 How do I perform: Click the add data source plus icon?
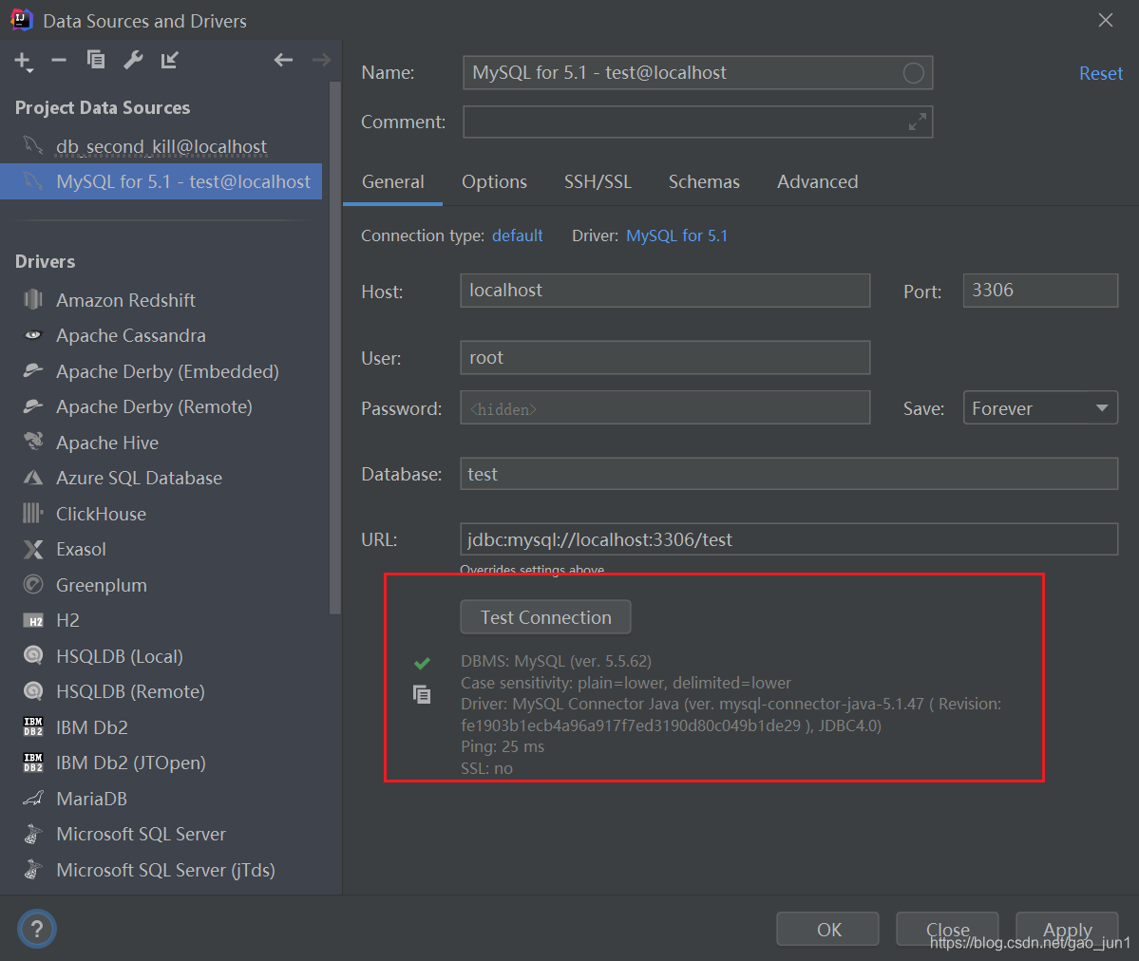point(23,61)
